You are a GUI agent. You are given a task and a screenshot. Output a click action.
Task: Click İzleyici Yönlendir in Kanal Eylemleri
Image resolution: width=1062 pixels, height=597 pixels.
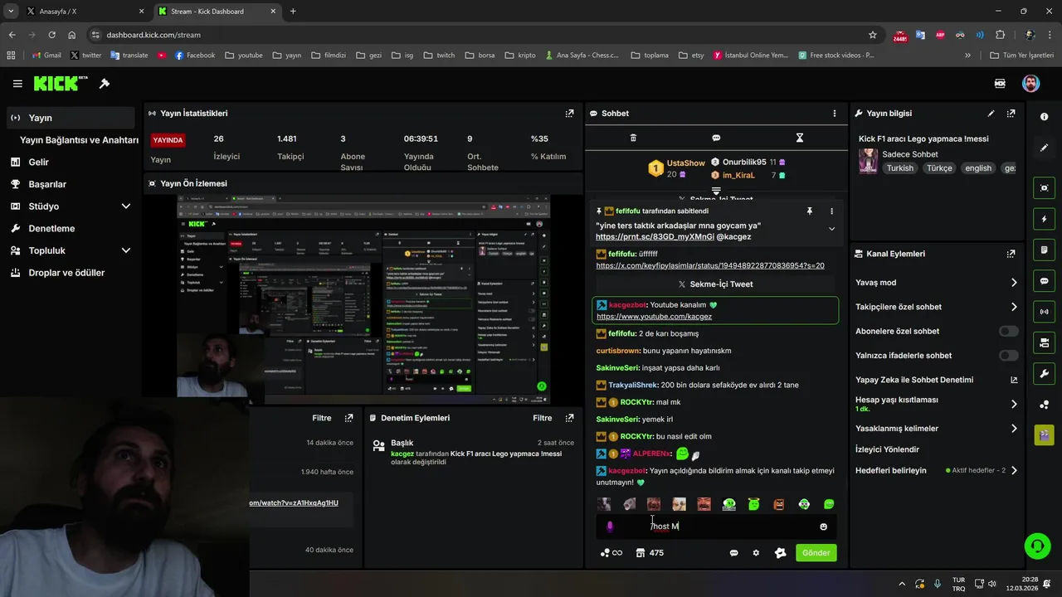[887, 449]
